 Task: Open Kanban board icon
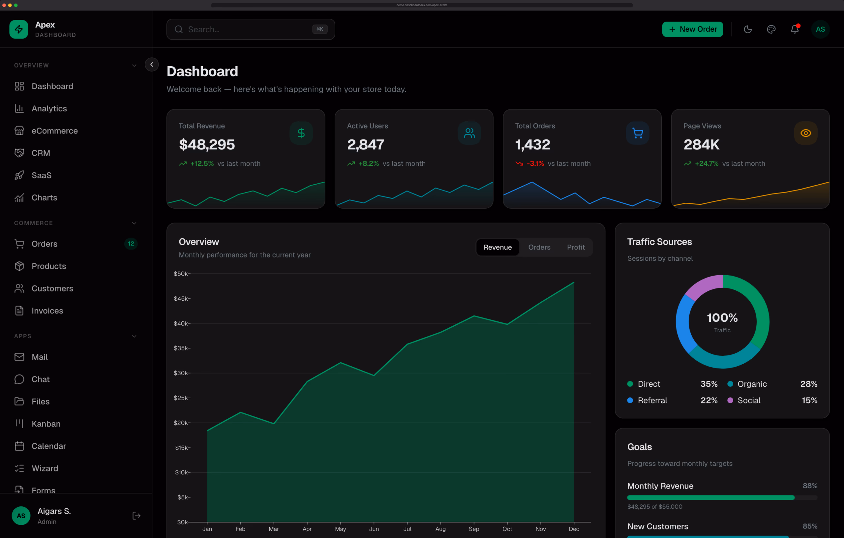(x=19, y=424)
